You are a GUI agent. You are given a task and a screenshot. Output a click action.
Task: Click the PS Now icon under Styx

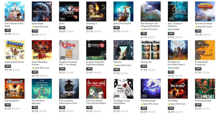coord(169,29)
